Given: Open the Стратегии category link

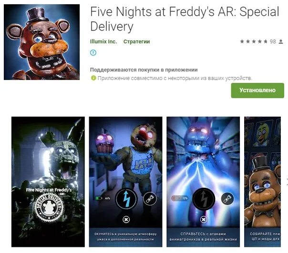Looking at the screenshot, I should pyautogui.click(x=136, y=41).
